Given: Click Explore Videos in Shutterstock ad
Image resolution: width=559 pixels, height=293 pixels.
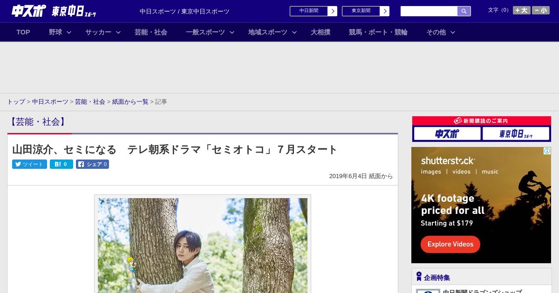Looking at the screenshot, I should 450,244.
